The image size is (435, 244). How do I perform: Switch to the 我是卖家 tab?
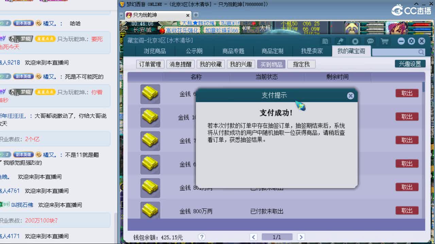coord(312,51)
